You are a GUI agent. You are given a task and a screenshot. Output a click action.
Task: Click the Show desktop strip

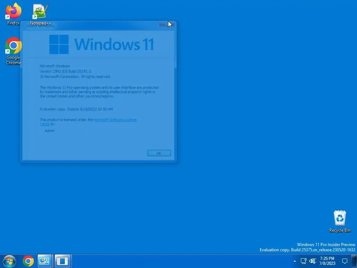click(354, 261)
